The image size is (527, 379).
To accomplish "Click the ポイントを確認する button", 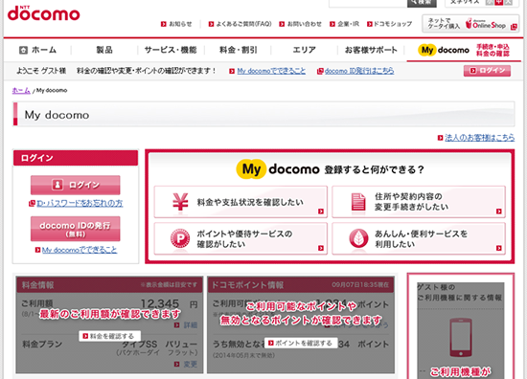I will pos(301,343).
